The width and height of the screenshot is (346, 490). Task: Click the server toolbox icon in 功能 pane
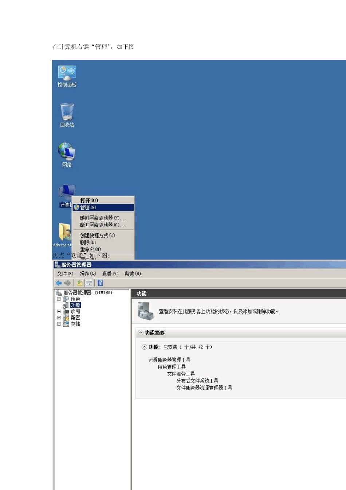coord(145,311)
